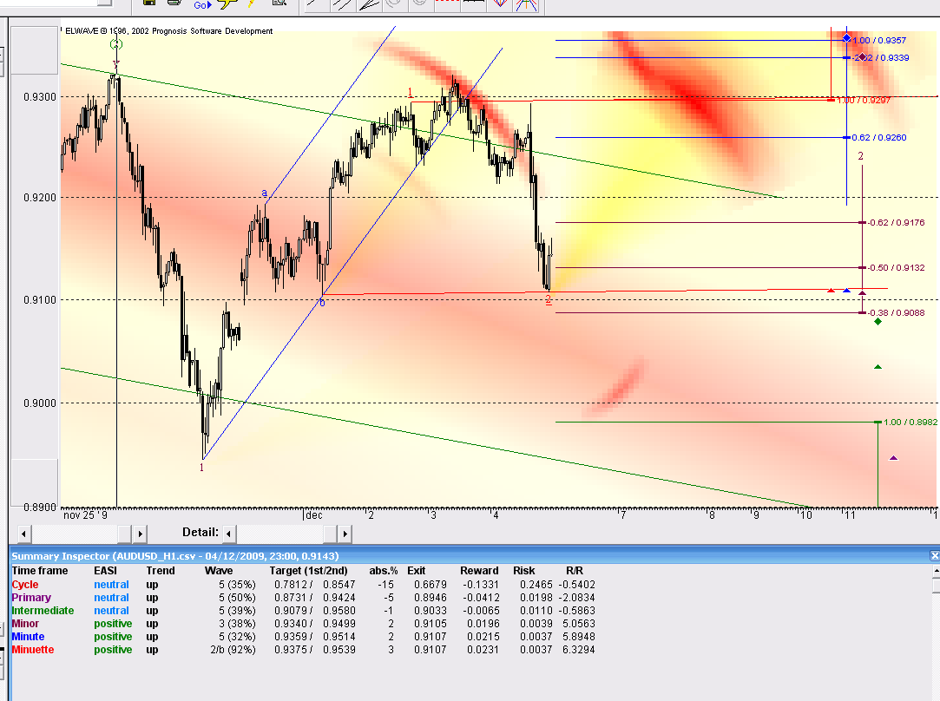Select the single trend line drawing tool

tap(313, 5)
